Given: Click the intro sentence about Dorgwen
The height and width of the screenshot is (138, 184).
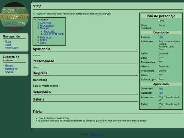Looking at the screenshot, I should coord(72,14).
